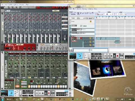This screenshot has height=101, width=135.
Task: Mute the Transport track with its M button
Action: point(91,21)
